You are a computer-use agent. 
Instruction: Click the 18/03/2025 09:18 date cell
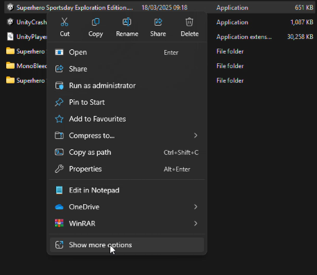[x=164, y=8]
